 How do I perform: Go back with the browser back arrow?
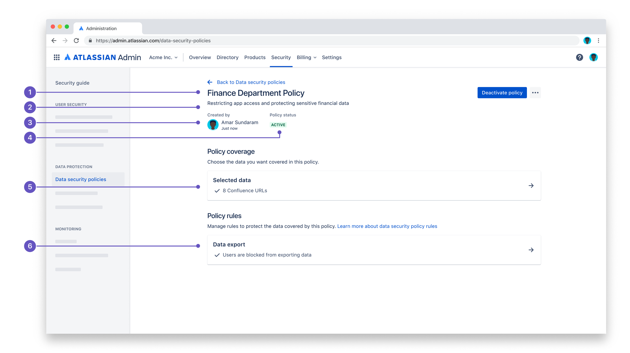(54, 41)
